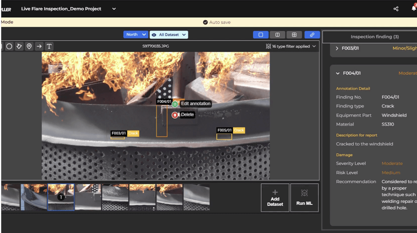Expand the 16 type filter applied dropdown

[291, 46]
